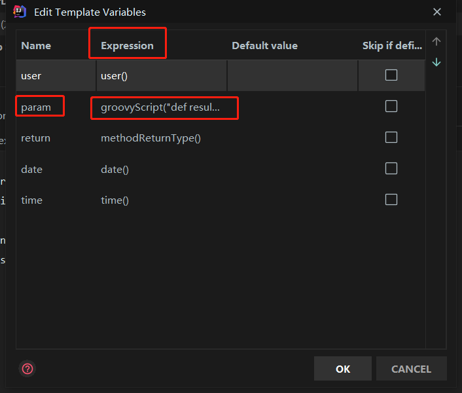Enable Skip if defined for param
462x393 pixels.
click(391, 106)
